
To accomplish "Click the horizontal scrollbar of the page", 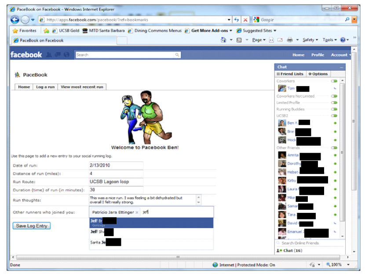I will 178,257.
